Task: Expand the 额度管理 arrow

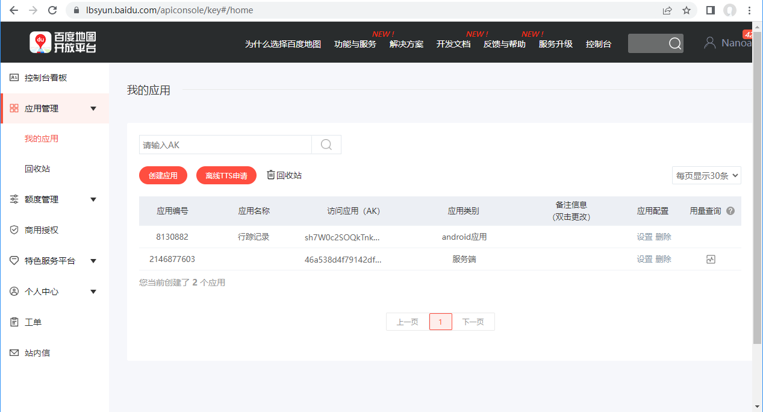Action: pos(93,199)
